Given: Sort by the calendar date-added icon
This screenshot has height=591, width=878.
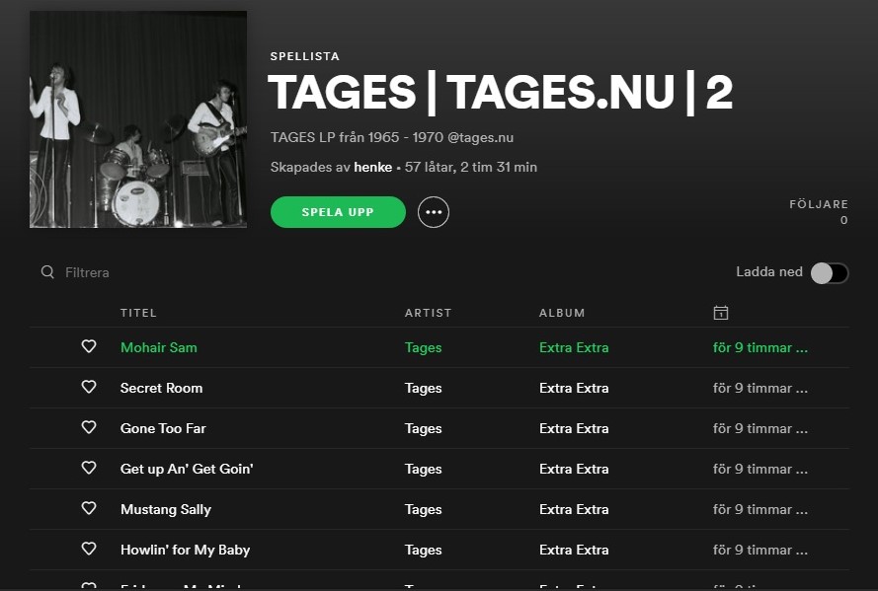Looking at the screenshot, I should click(721, 313).
